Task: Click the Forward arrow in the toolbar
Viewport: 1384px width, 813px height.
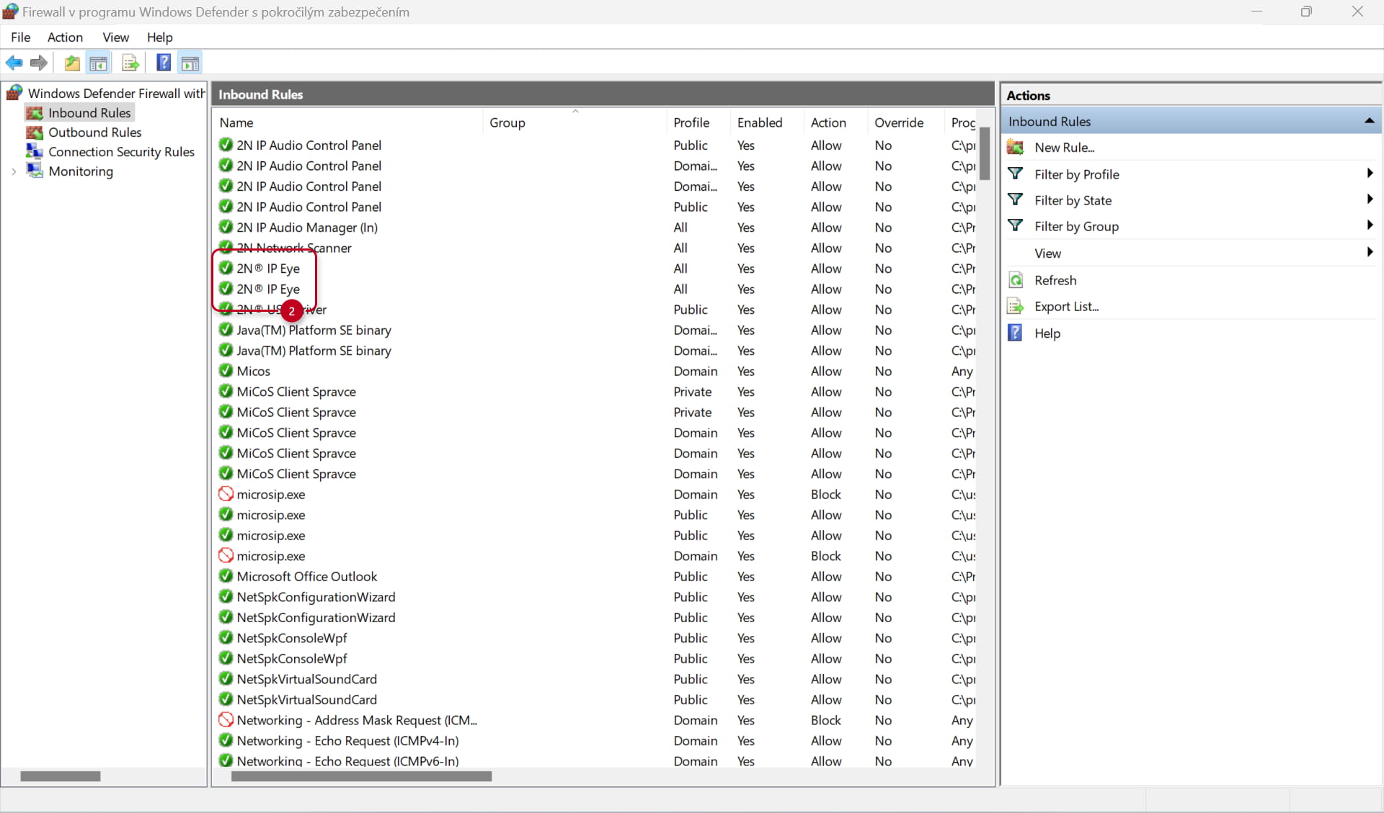Action: (39, 63)
